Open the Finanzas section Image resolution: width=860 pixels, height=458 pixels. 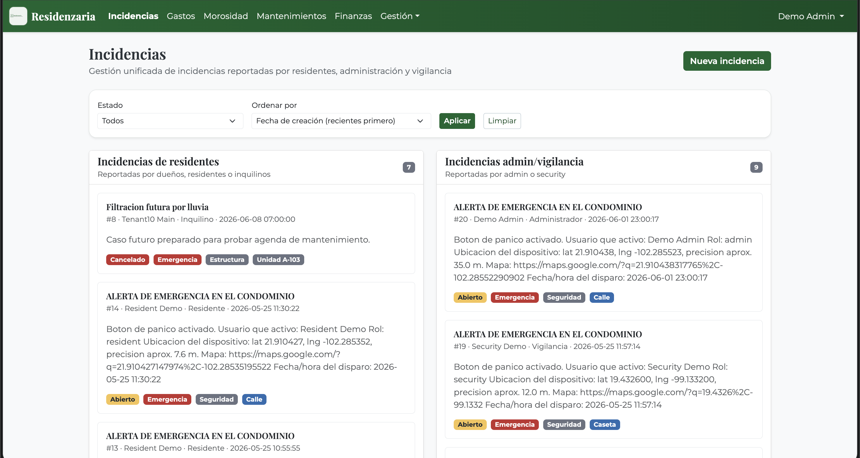point(353,16)
